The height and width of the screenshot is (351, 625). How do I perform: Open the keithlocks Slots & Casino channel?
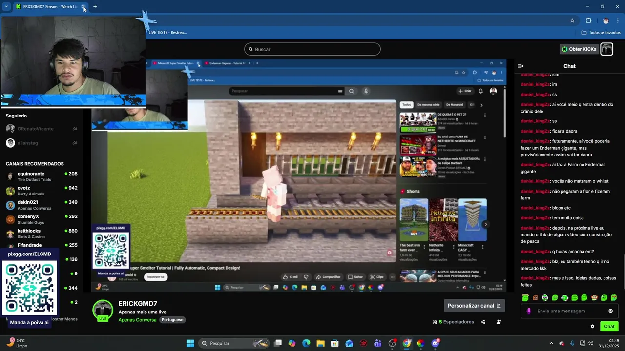coord(42,234)
